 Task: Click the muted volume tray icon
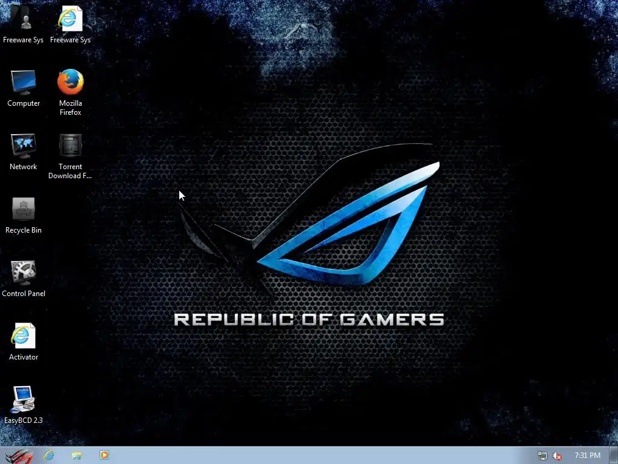[557, 456]
